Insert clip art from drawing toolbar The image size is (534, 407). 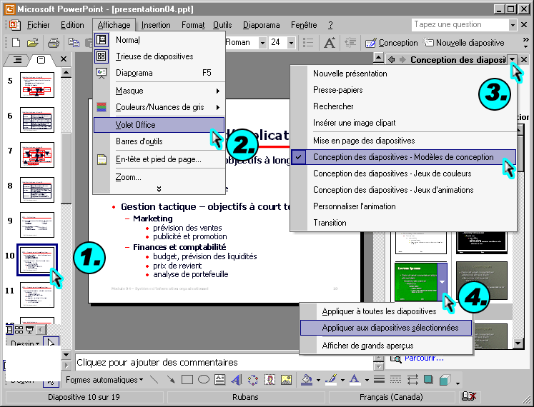[270, 380]
